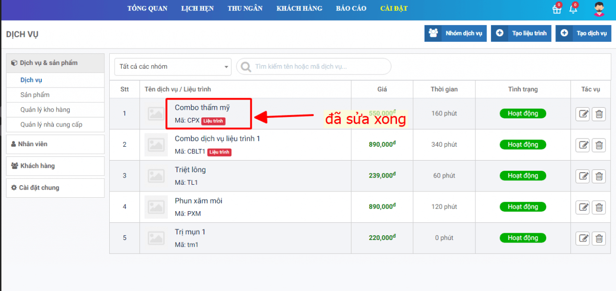
Task: Expand the Khách hàng sidebar section
Action: [x=55, y=166]
